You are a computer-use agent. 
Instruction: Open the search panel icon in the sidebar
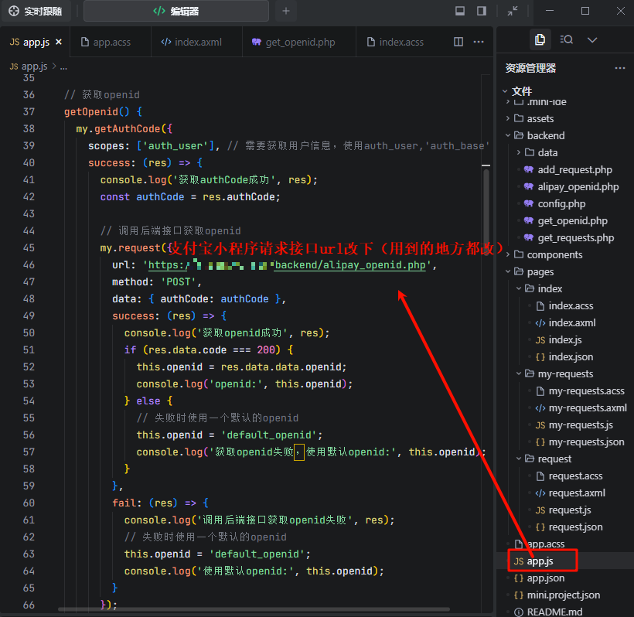pyautogui.click(x=566, y=39)
